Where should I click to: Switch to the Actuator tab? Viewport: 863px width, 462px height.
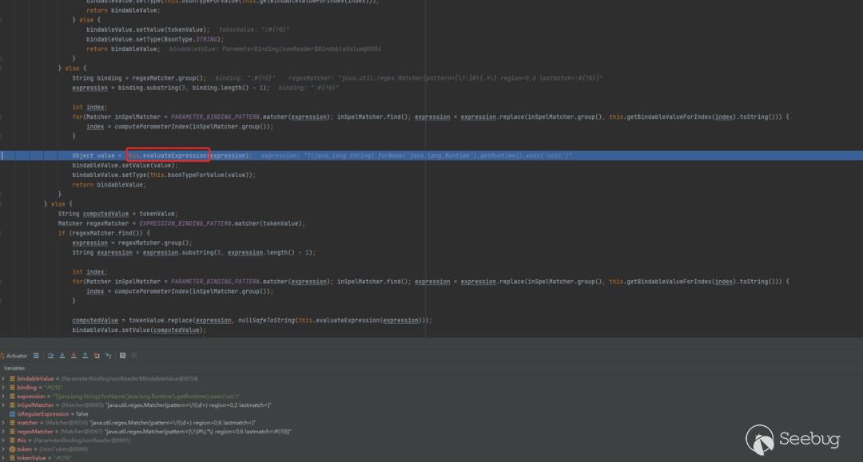point(14,356)
